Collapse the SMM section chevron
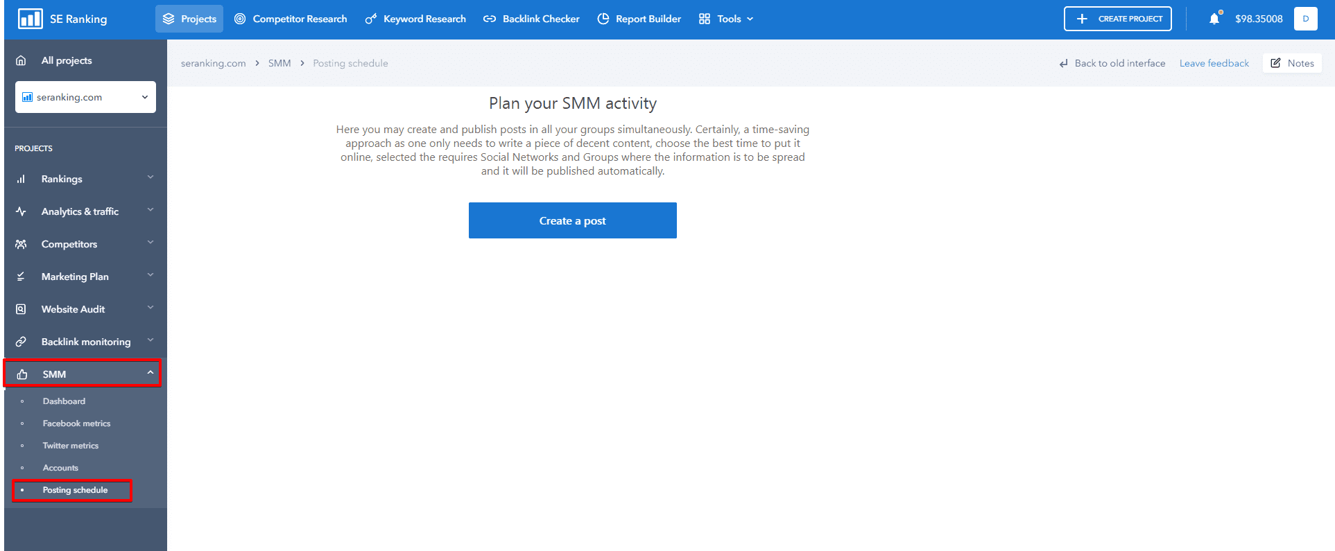This screenshot has width=1335, height=551. click(x=150, y=373)
